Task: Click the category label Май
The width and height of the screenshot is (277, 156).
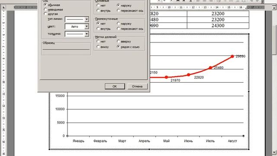Action: point(166,141)
